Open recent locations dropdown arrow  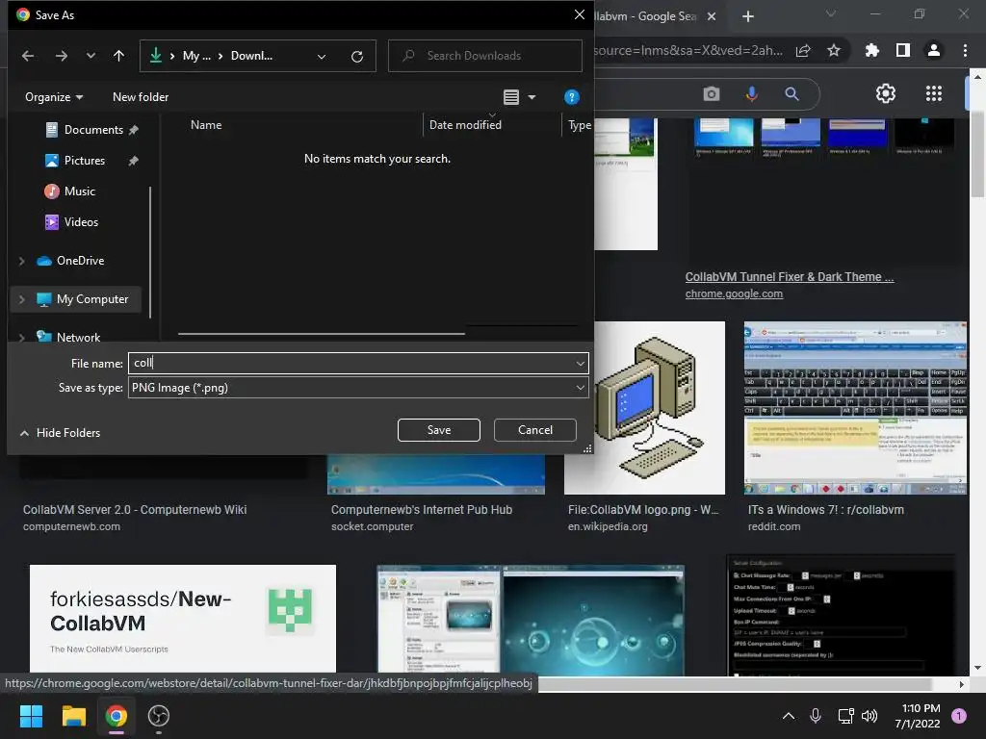[91, 56]
